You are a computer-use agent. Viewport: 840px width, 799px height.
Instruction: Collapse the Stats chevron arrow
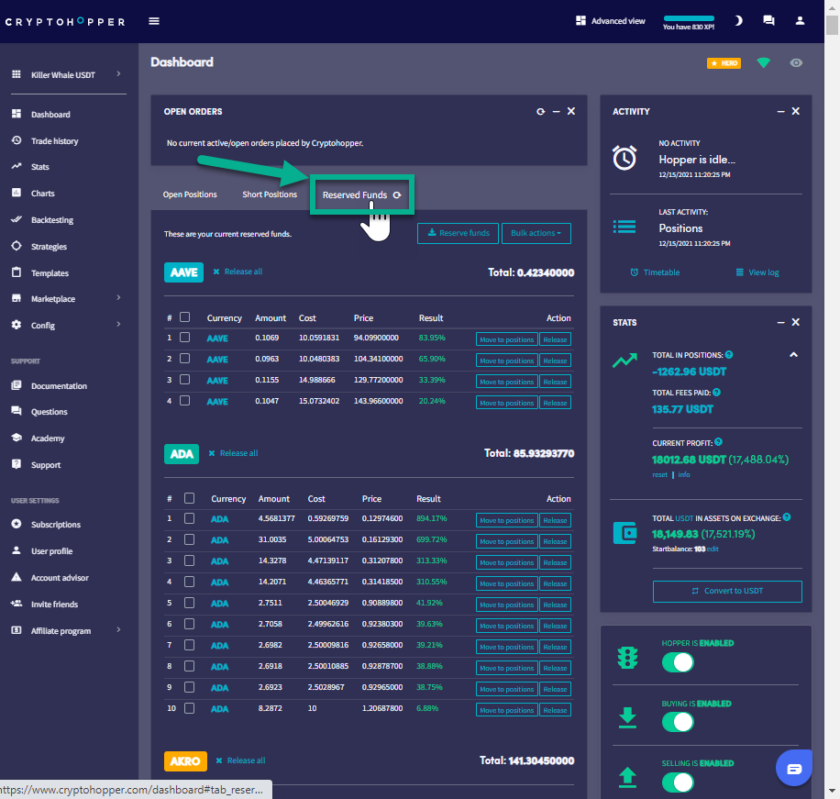pyautogui.click(x=794, y=355)
